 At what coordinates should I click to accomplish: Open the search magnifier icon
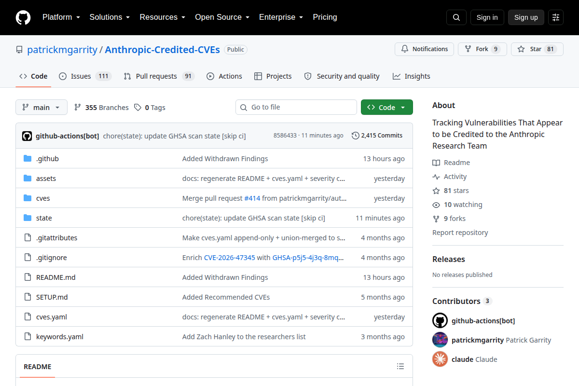tap(456, 17)
